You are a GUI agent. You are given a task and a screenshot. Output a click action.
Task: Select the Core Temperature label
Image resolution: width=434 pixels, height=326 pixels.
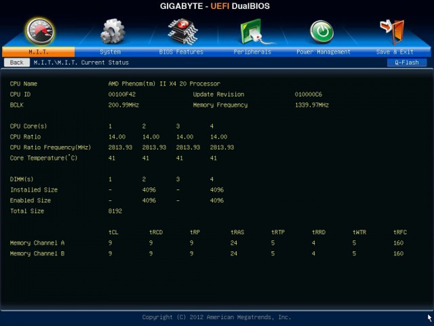[43, 158]
